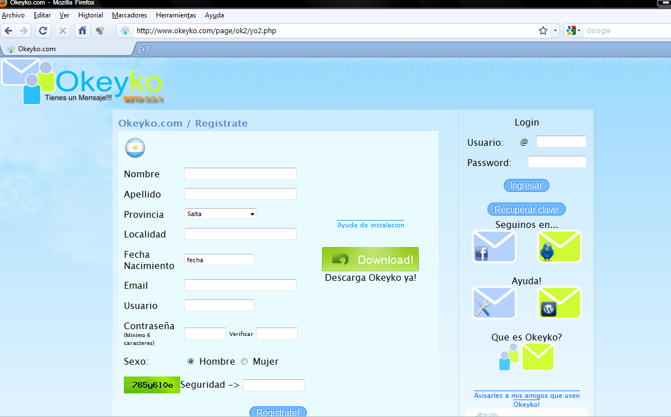Click the Login Usuario input field

click(561, 142)
